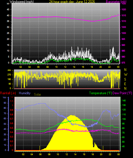Click hour 12 under the windspeed graph
This screenshot has width=133, height=158.
tap(65, 67)
